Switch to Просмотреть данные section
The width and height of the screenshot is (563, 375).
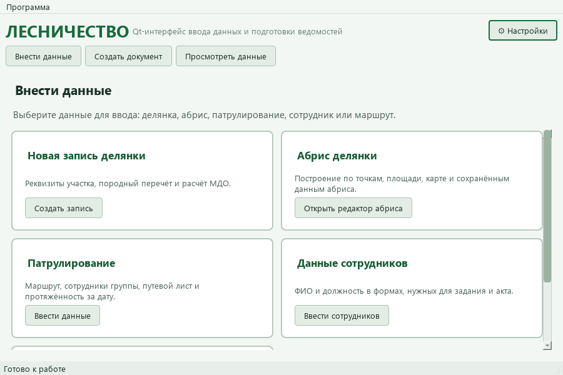pyautogui.click(x=225, y=56)
